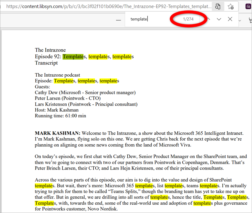
Task: Click "Lars Kristensen (Pointwork - Principal consultant)"
Action: (86, 104)
